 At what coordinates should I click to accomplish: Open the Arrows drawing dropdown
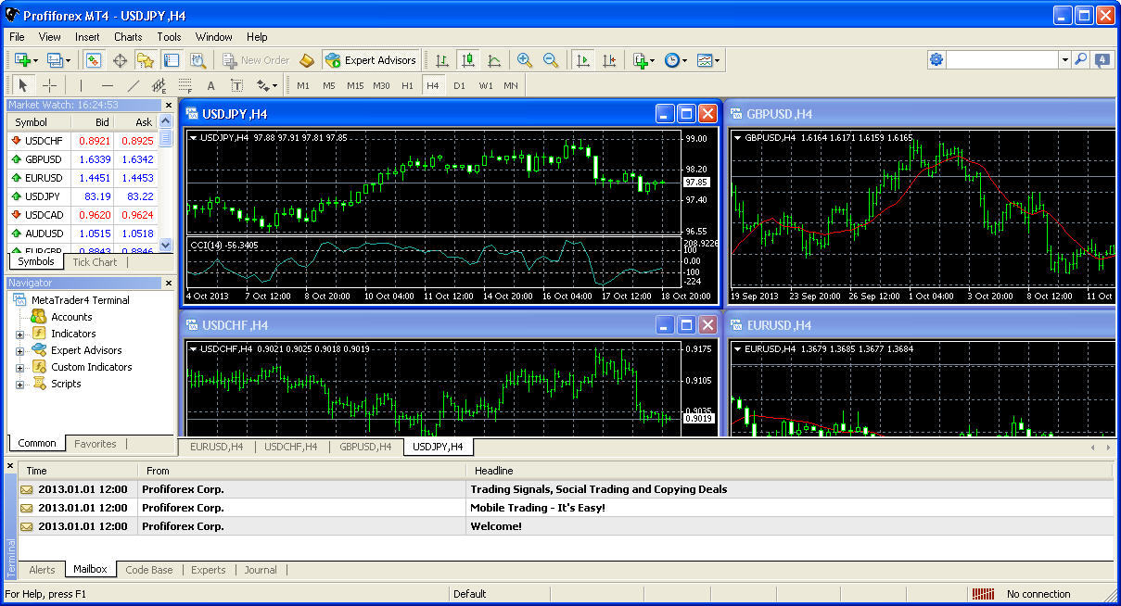tap(267, 85)
